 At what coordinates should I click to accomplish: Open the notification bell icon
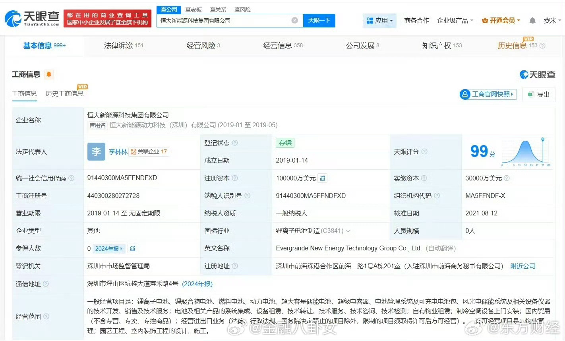point(532,20)
